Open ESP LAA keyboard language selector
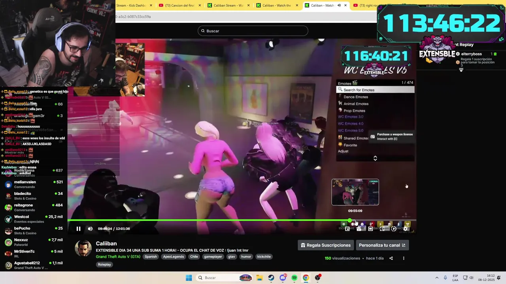The image size is (506, 284). click(x=455, y=278)
